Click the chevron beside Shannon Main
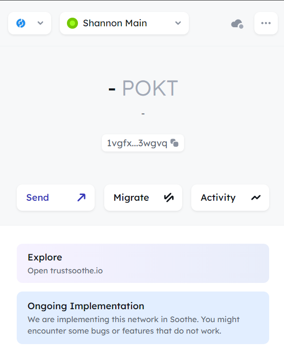The image size is (284, 357). tap(178, 23)
